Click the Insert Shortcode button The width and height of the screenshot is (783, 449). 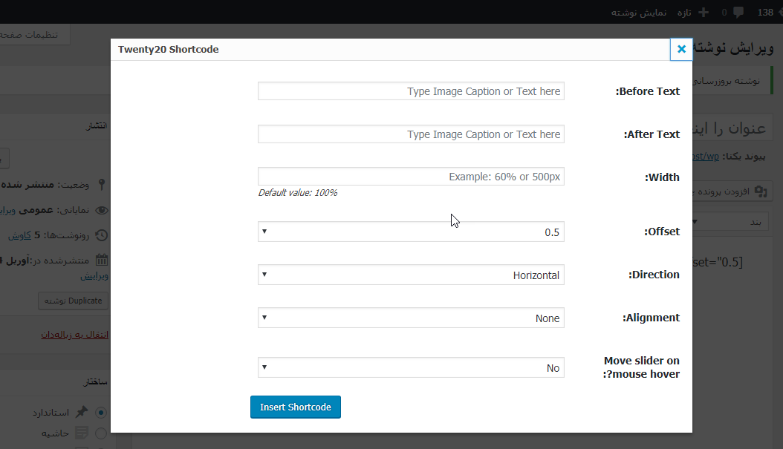click(296, 407)
